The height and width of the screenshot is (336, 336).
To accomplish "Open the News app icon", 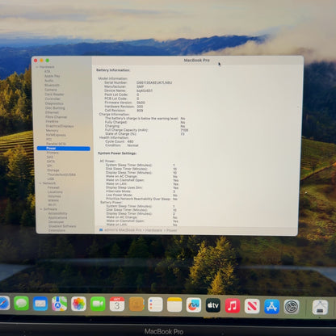I will coord(252,306).
